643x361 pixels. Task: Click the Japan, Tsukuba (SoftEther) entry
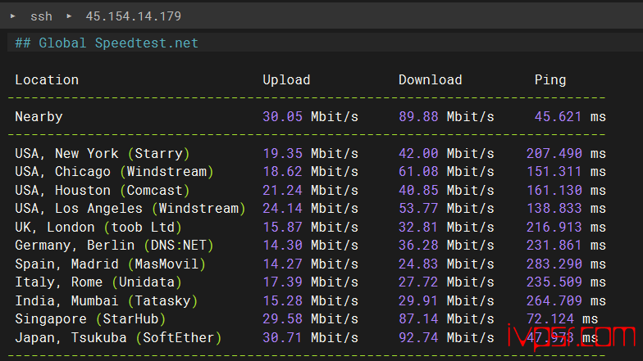(118, 337)
